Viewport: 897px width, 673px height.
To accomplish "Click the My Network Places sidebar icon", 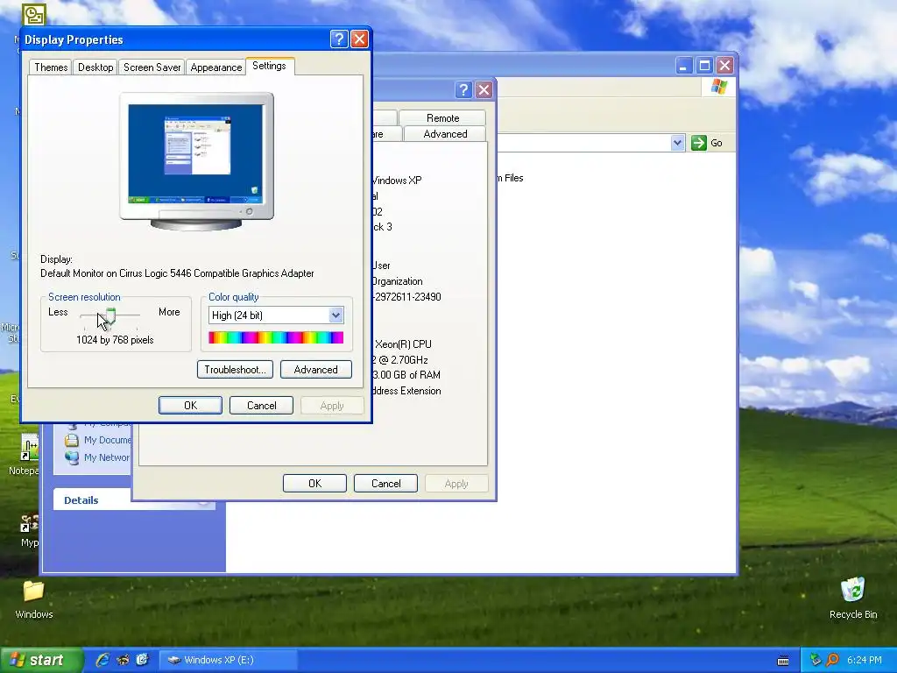I will (x=72, y=457).
